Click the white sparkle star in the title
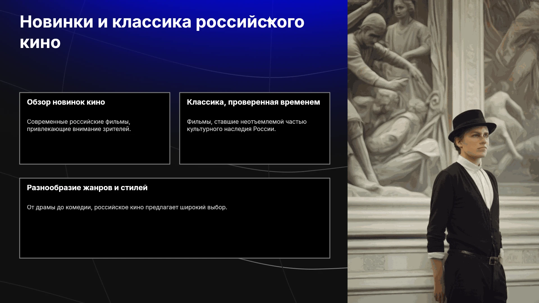The height and width of the screenshot is (303, 539). tap(269, 20)
